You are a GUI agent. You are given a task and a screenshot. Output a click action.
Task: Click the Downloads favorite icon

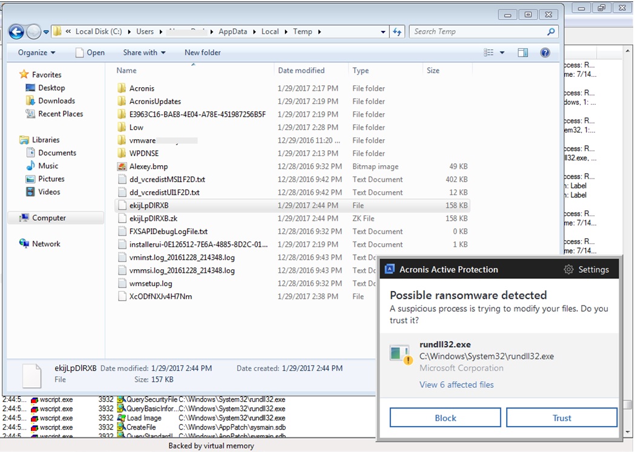tap(31, 101)
